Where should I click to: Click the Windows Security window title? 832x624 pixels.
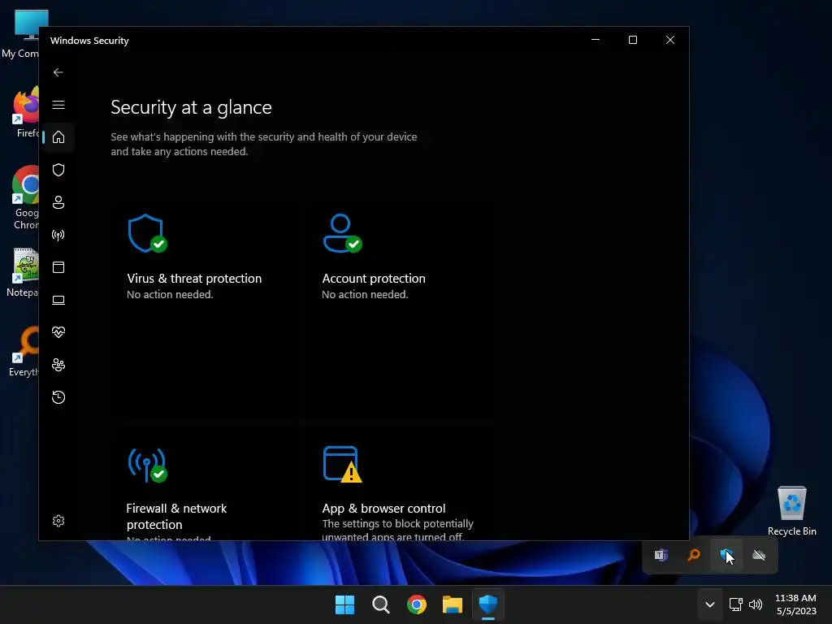89,41
